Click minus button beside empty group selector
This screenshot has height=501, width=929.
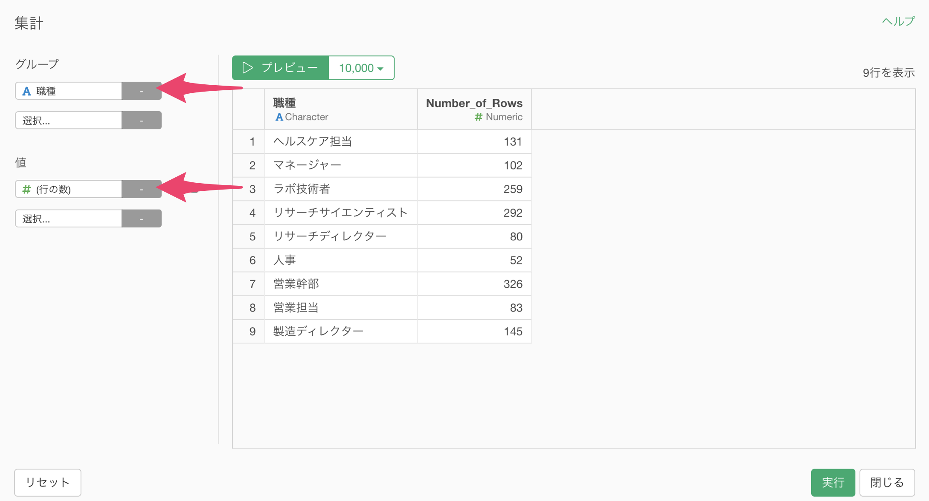click(142, 120)
